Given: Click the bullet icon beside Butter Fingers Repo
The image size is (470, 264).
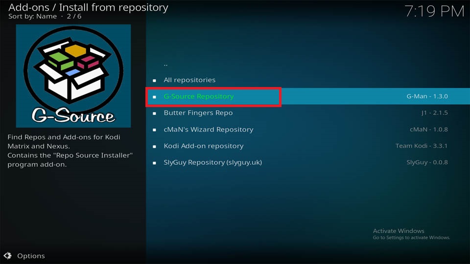Looking at the screenshot, I should [154, 113].
